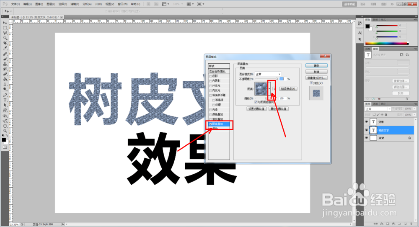Open the 混合模式 blend mode dropdown
This screenshot has height=227, width=419.
coord(268,74)
